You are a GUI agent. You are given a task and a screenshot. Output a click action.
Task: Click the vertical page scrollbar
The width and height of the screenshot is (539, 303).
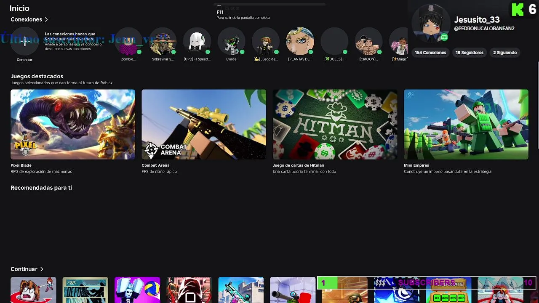538,105
